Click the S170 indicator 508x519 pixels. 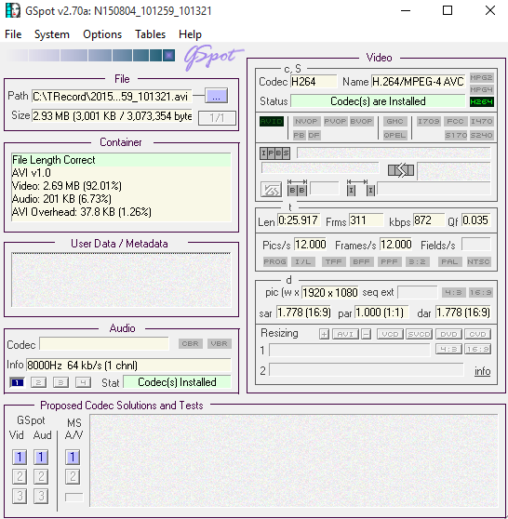[456, 135]
